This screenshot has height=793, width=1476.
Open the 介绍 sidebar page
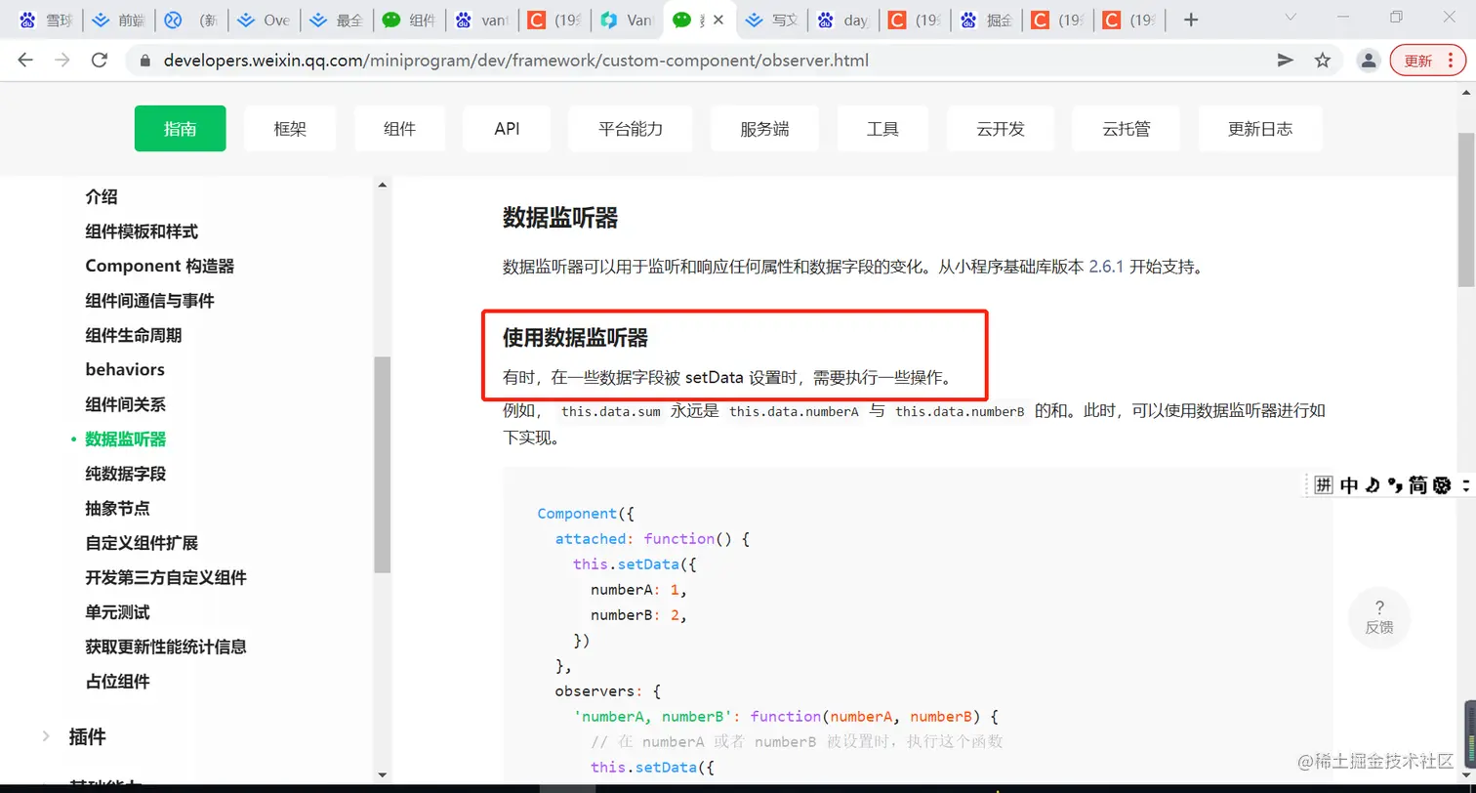tap(102, 196)
